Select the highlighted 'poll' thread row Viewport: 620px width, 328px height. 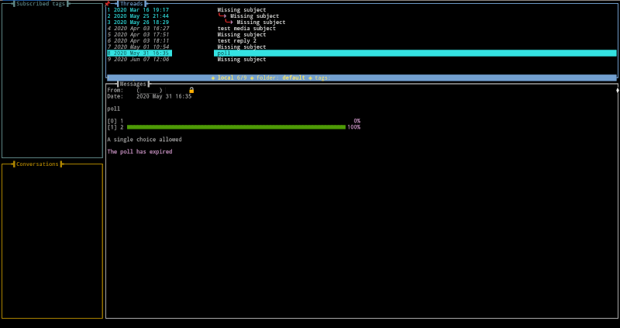pos(362,53)
